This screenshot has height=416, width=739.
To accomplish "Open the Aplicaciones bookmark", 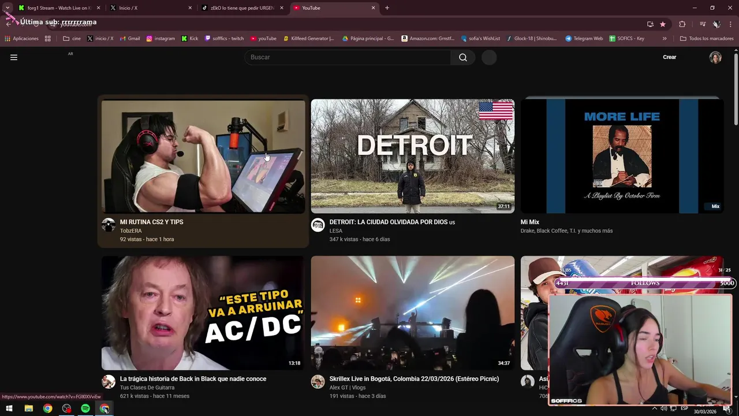I will pos(22,39).
